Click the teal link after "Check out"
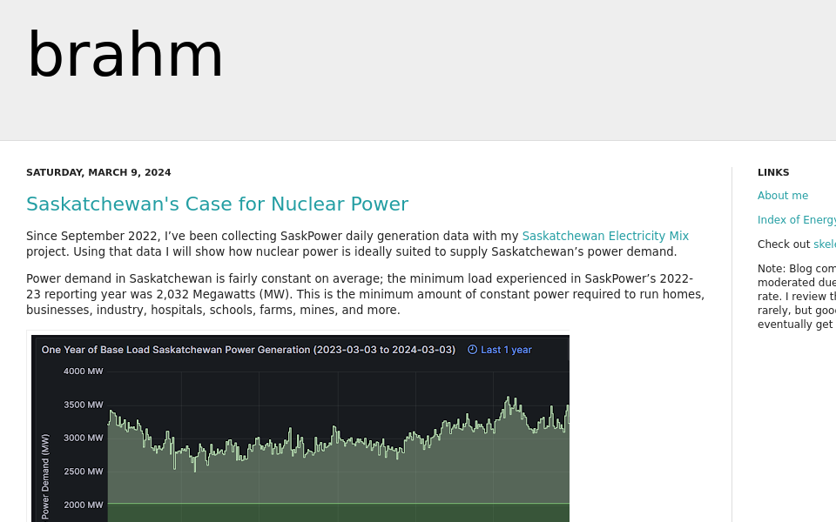836x522 pixels. [x=824, y=244]
